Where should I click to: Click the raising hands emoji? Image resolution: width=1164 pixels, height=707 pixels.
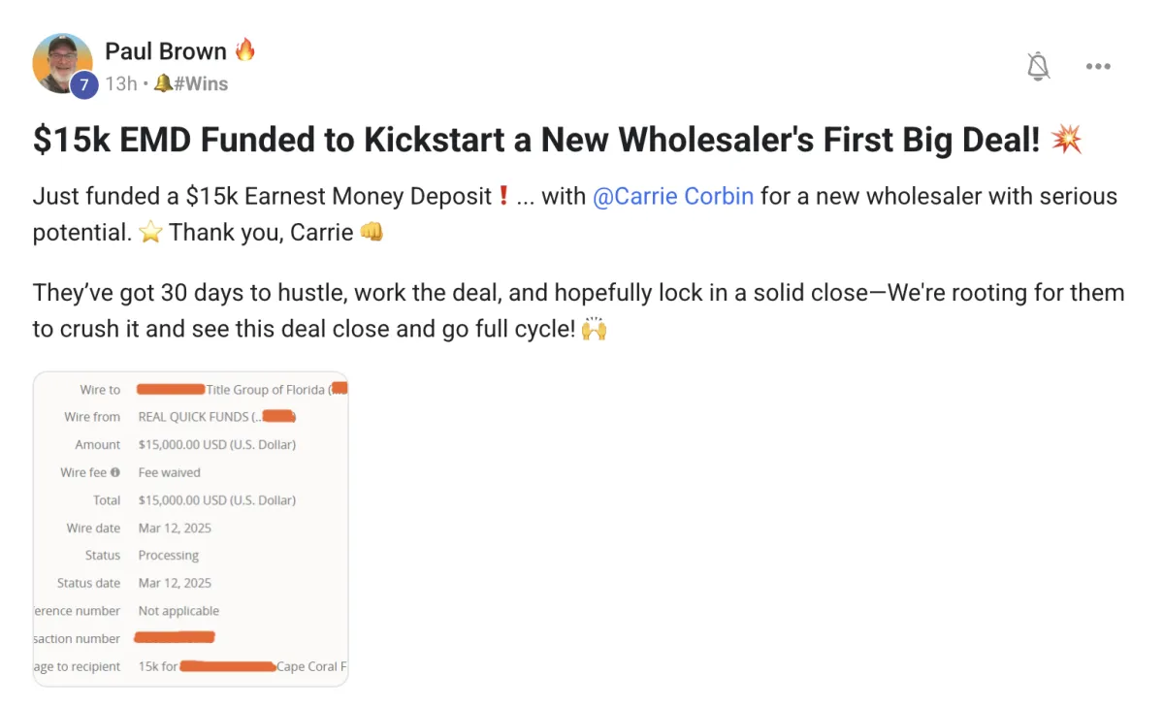pos(594,329)
